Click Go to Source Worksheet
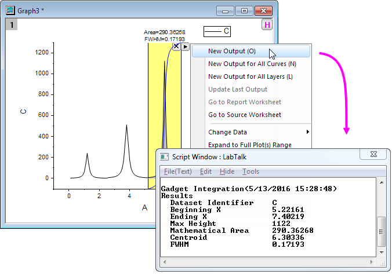The image size is (392, 274). pyautogui.click(x=244, y=115)
